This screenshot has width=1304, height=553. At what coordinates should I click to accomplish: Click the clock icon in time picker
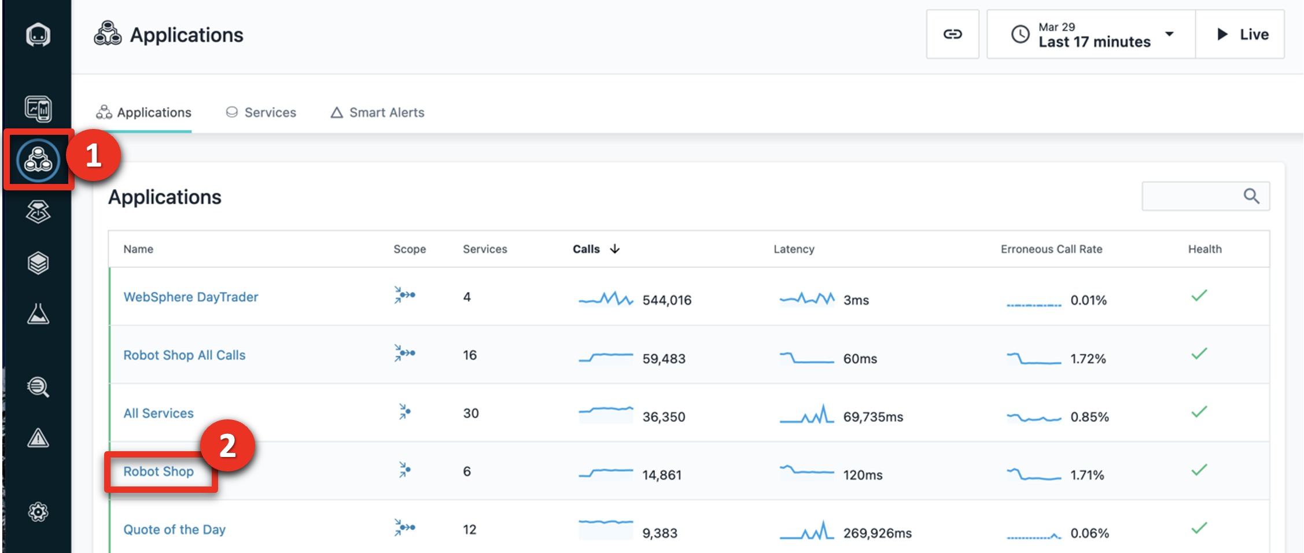click(1021, 34)
